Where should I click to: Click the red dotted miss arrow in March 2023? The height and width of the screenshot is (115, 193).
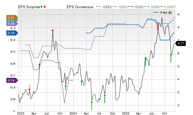pyautogui.click(x=29, y=88)
